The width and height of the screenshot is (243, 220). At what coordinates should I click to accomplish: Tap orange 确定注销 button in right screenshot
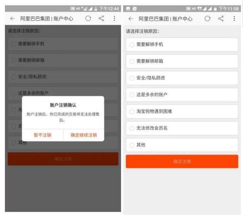pos(182,162)
